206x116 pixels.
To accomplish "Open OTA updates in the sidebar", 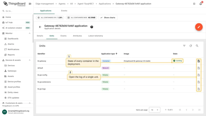I will [x=16, y=98].
